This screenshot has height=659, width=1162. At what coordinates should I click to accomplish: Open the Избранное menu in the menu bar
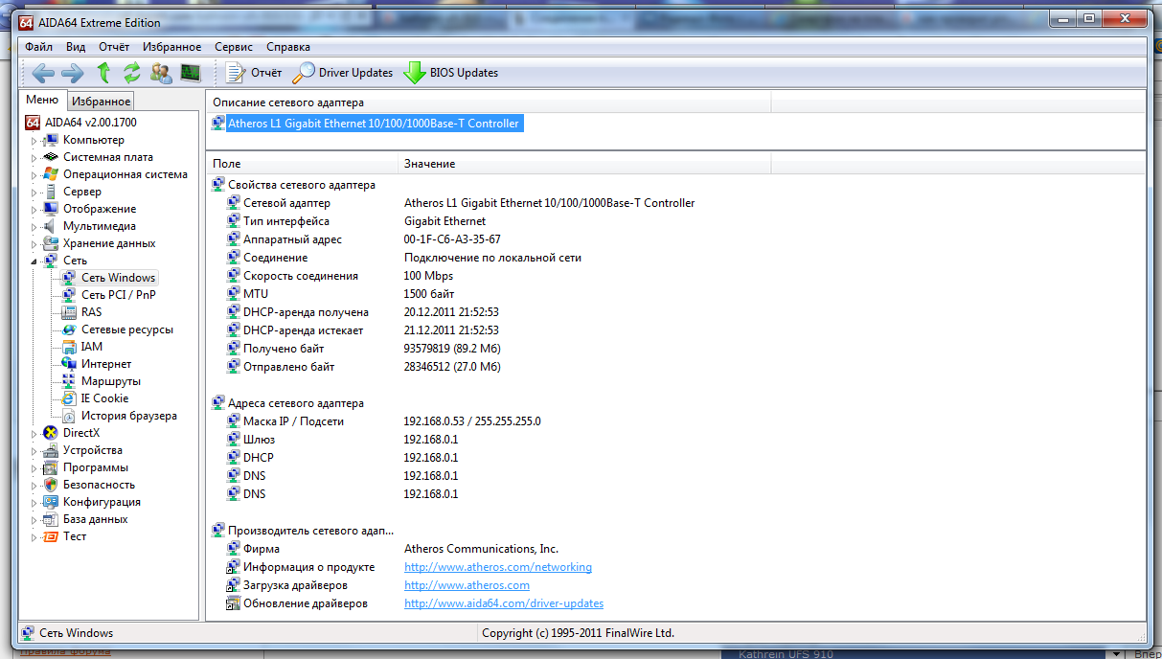172,46
